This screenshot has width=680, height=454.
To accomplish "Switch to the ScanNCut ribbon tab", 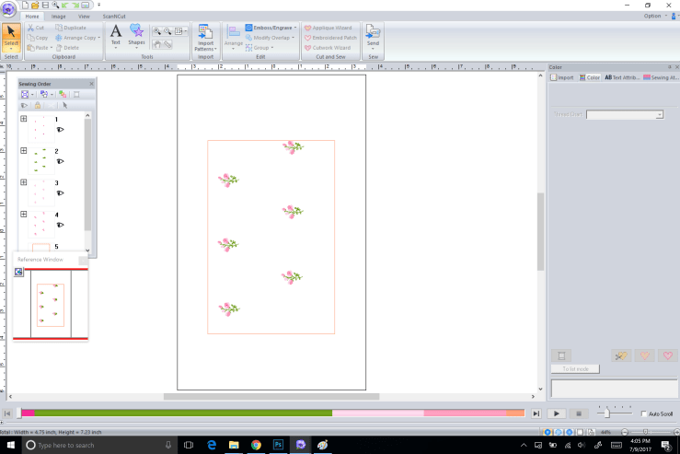I will (x=114, y=17).
